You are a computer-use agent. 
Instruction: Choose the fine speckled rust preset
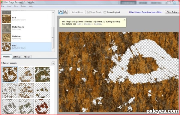10,91
